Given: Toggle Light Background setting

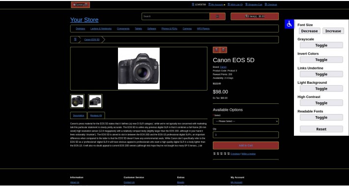Looking at the screenshot, I should [x=321, y=89].
